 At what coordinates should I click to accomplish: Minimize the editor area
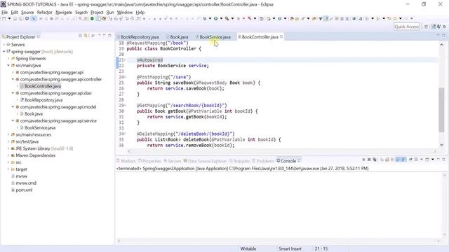(438, 35)
